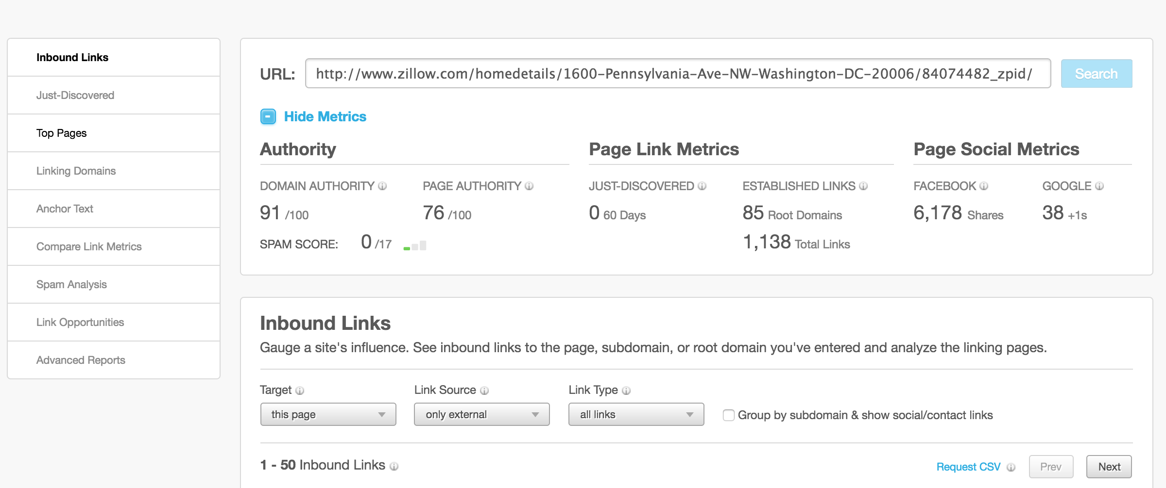Go to the Next page of inbound links
This screenshot has height=488, width=1166.
pos(1109,467)
